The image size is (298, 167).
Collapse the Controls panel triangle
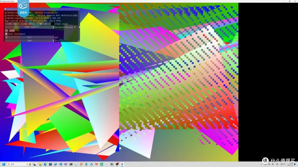click(x=6, y=9)
